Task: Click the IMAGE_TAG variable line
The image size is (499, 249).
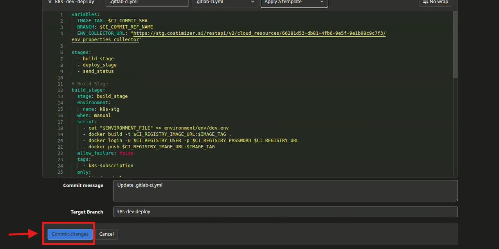Action: click(112, 21)
